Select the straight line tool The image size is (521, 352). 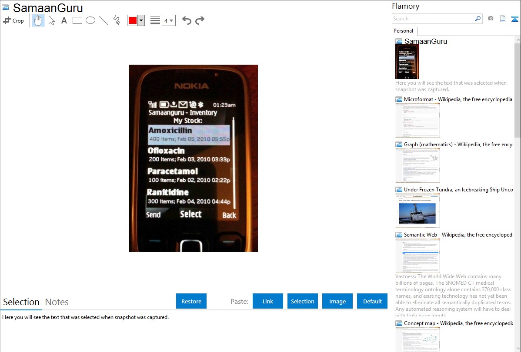pyautogui.click(x=104, y=20)
